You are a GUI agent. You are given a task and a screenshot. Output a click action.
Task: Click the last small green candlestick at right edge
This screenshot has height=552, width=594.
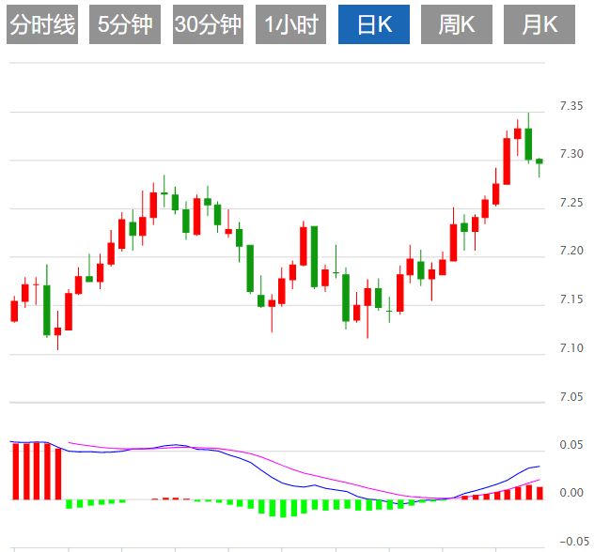click(x=539, y=161)
